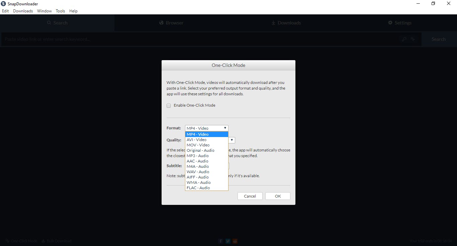Choose AVI - Video from format list
This screenshot has width=457, height=246.
point(207,140)
